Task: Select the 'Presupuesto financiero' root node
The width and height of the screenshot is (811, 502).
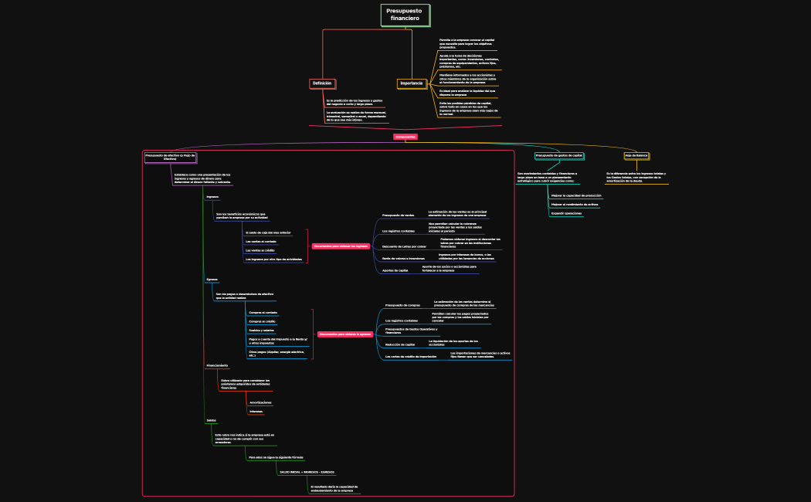Action: [x=405, y=15]
